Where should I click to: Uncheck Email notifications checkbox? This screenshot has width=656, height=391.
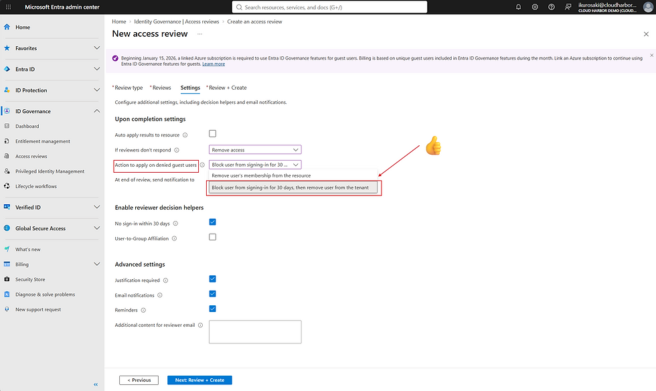coord(213,294)
